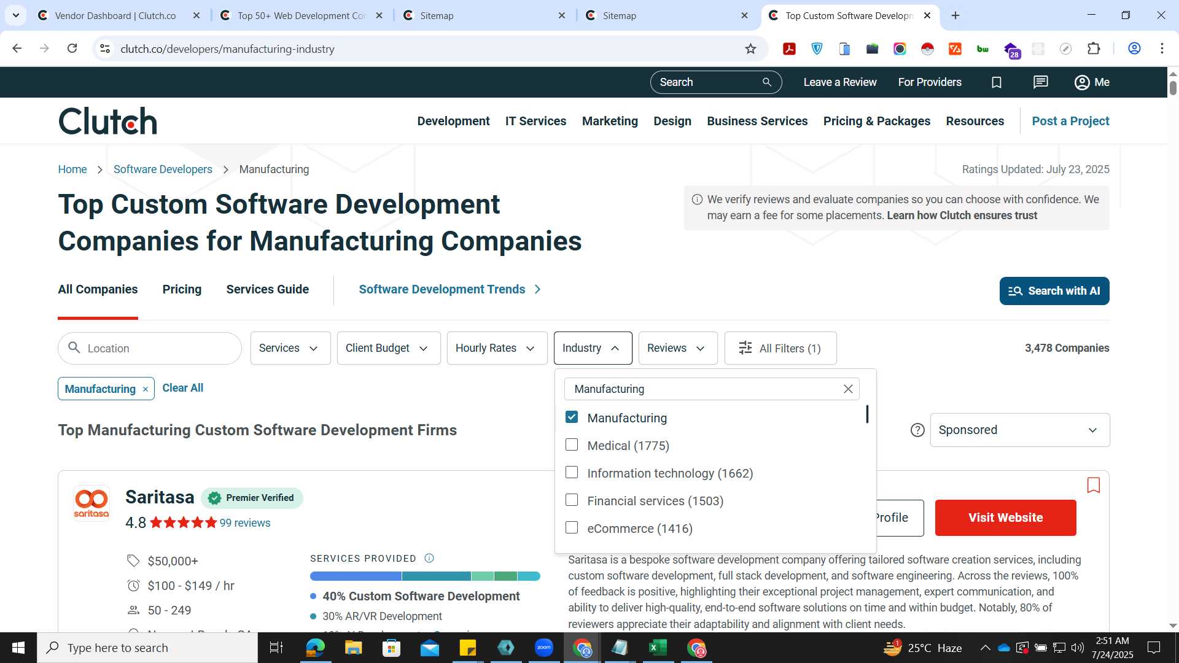Image resolution: width=1179 pixels, height=663 pixels.
Task: Click the Services Provided color bar
Action: pyautogui.click(x=425, y=576)
